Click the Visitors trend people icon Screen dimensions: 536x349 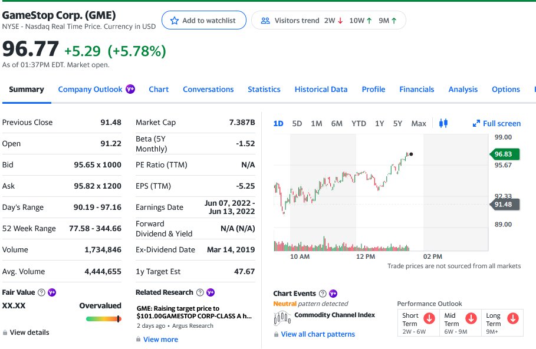coord(265,21)
